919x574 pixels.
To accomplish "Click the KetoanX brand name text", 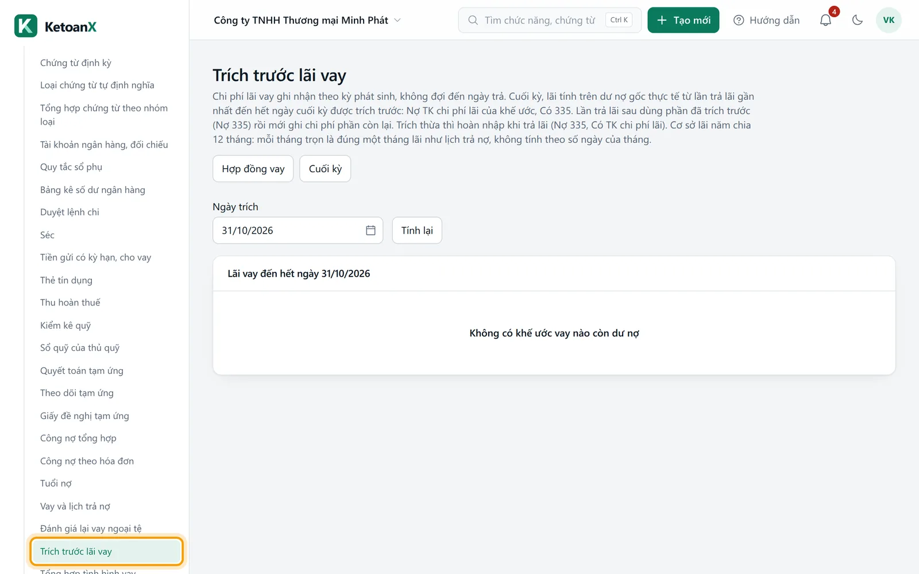I will pyautogui.click(x=71, y=26).
